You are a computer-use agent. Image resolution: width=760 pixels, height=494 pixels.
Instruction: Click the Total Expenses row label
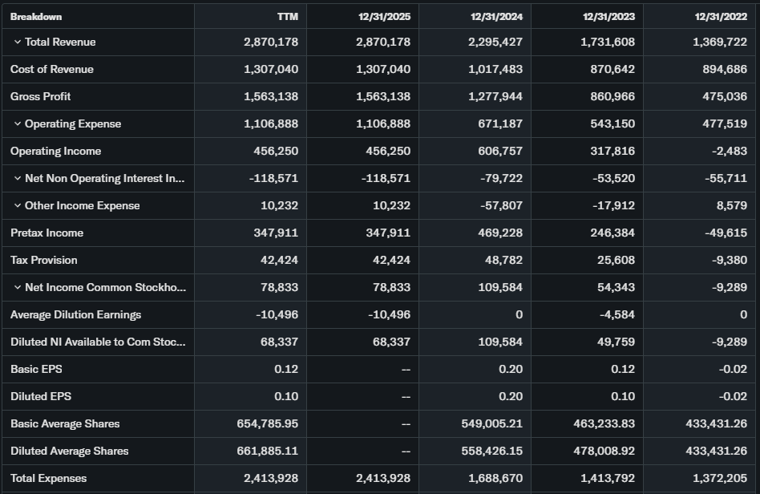point(49,478)
